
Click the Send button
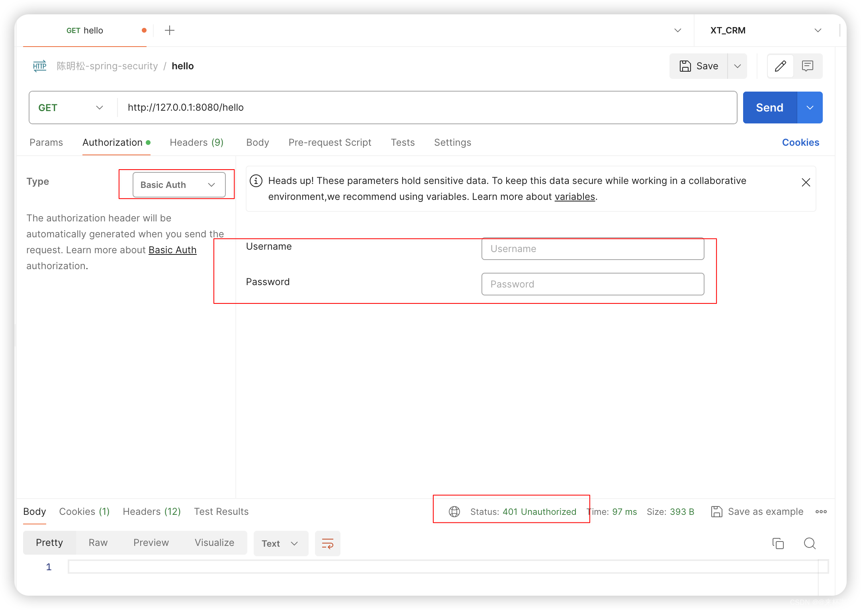[769, 108]
